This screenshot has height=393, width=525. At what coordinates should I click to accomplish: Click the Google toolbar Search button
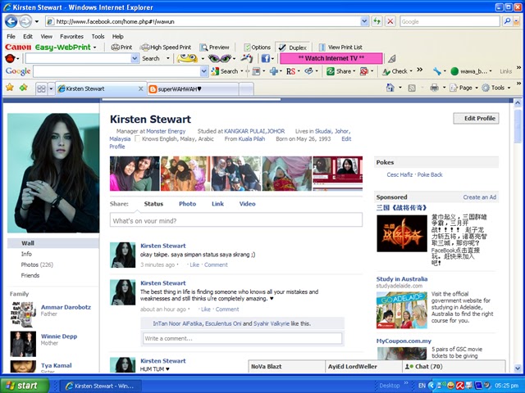point(225,71)
